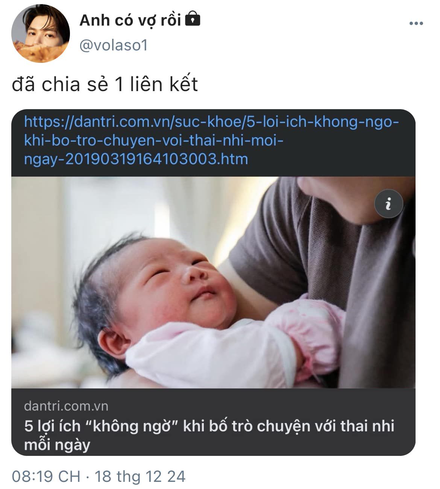Screen dimensions: 440x489
Task: Click the URL ending "20190319164103003.htm"
Action: (x=157, y=159)
